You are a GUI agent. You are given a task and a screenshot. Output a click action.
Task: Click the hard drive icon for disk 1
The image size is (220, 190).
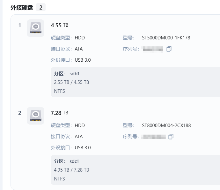tap(35, 28)
